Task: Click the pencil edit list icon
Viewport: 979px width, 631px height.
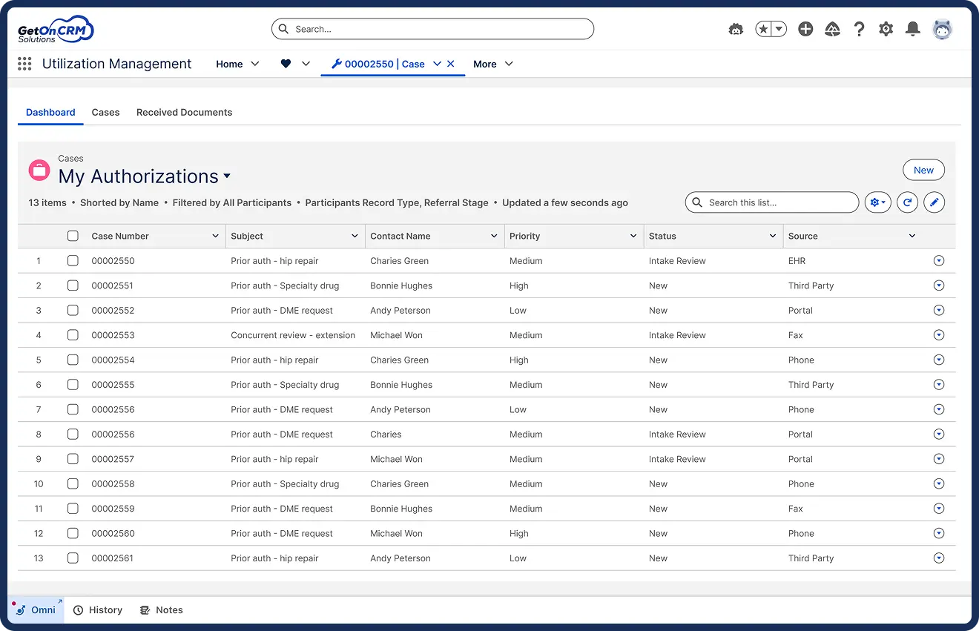Action: (x=934, y=202)
